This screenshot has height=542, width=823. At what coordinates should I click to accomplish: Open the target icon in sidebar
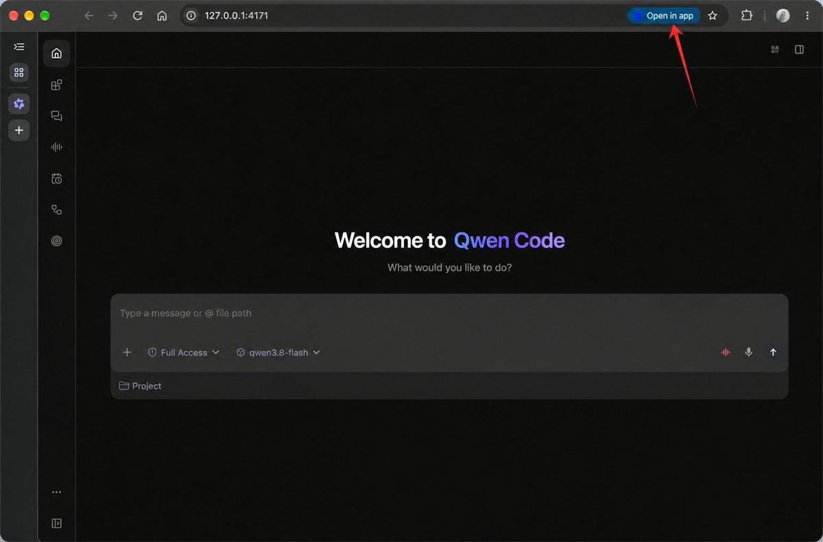tap(56, 241)
